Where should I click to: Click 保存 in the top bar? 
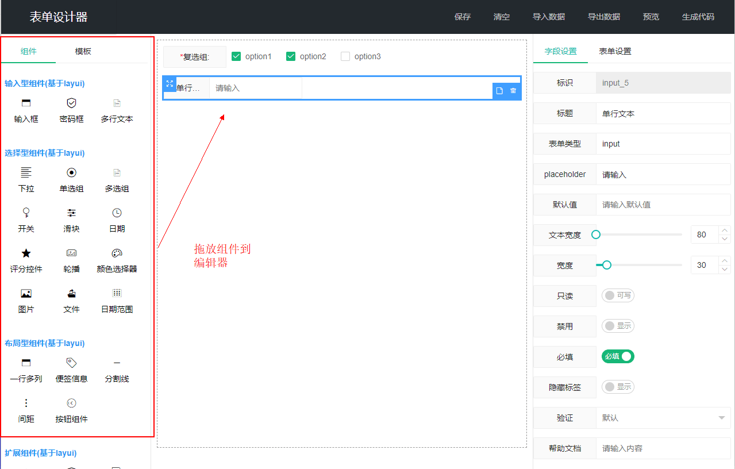click(x=462, y=17)
